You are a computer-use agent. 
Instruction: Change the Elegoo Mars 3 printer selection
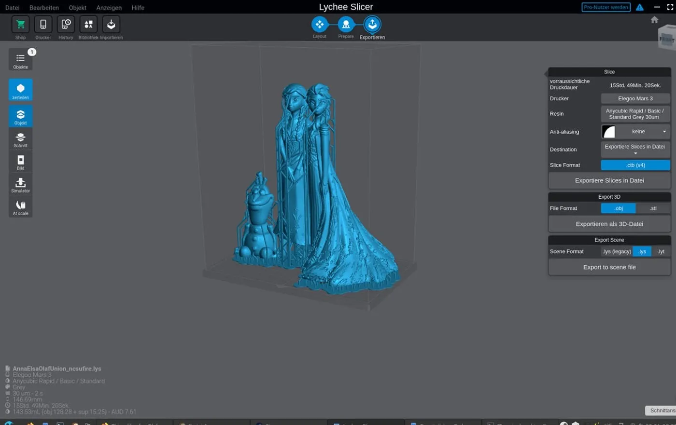pos(635,98)
